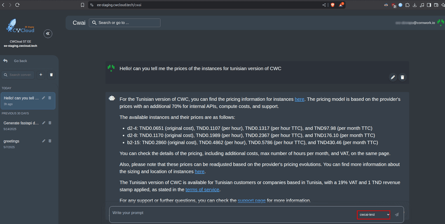The height and width of the screenshot is (224, 445).
Task: Bookmark this page in the browser
Action: pos(82,5)
